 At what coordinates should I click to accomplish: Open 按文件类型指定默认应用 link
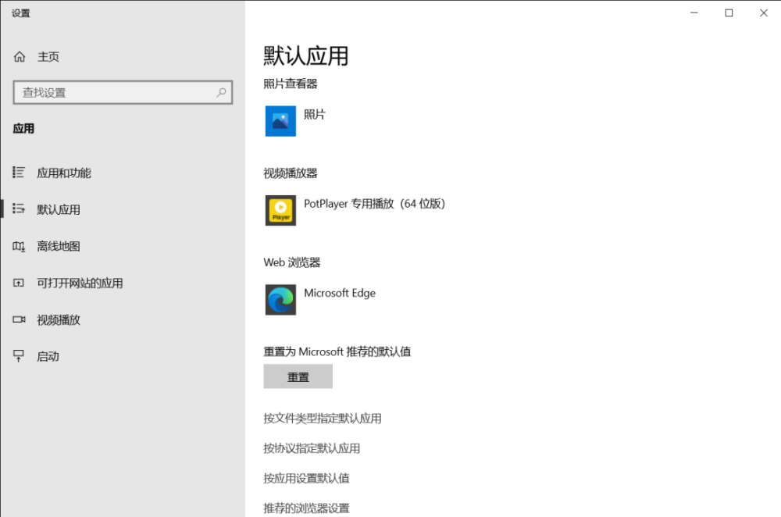[323, 419]
